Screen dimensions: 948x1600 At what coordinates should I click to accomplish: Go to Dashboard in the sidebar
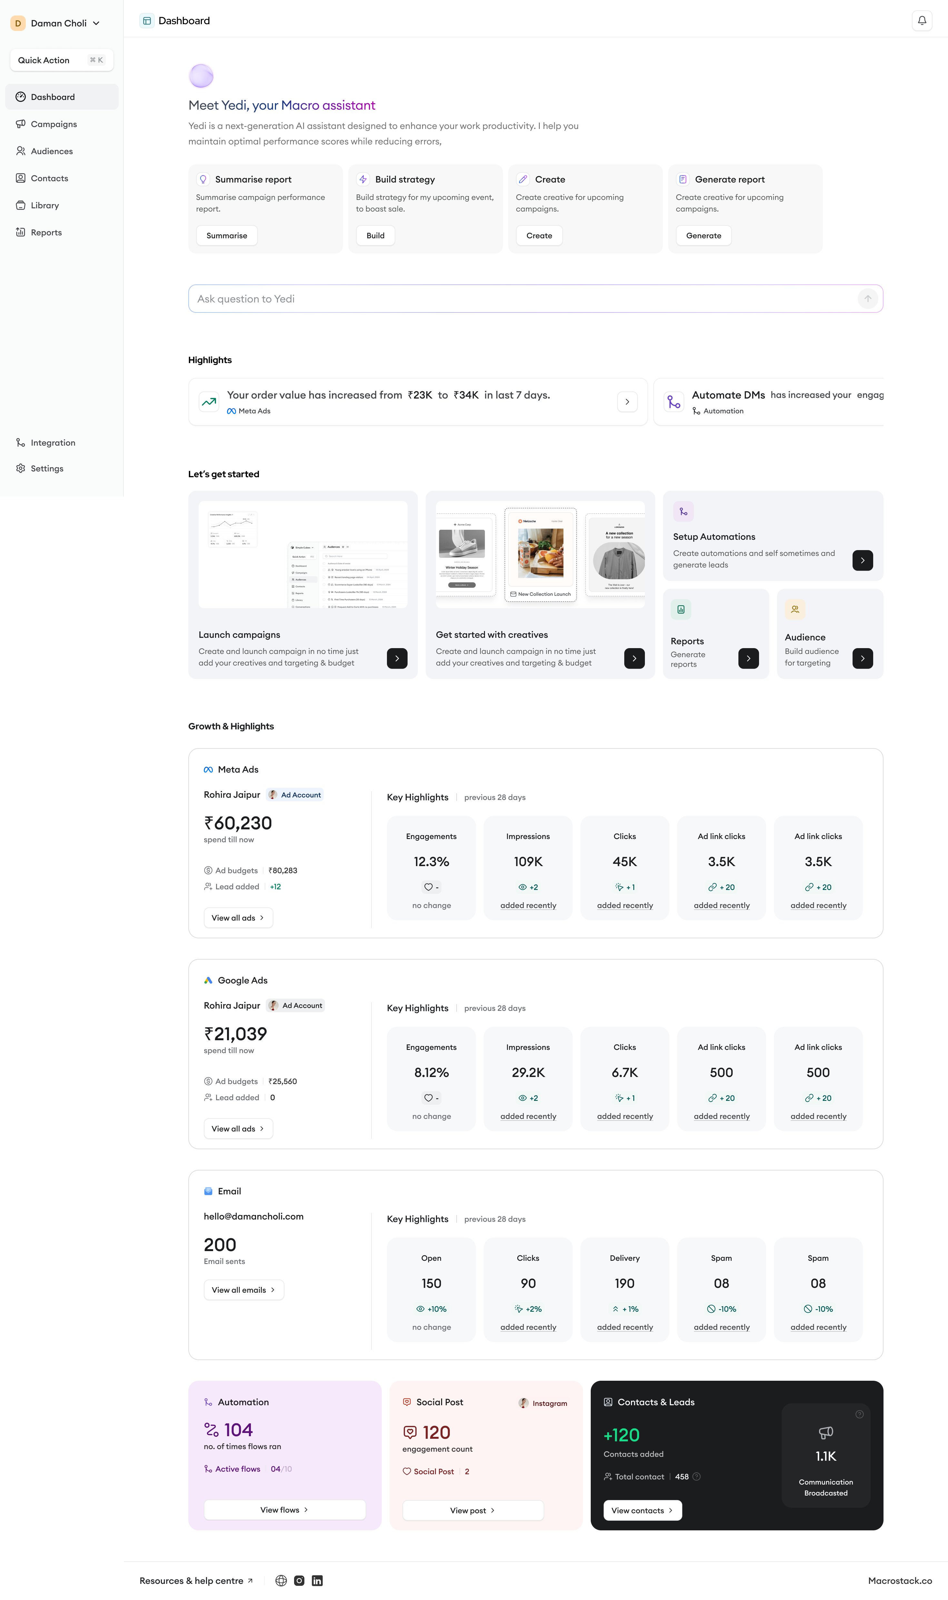click(62, 97)
